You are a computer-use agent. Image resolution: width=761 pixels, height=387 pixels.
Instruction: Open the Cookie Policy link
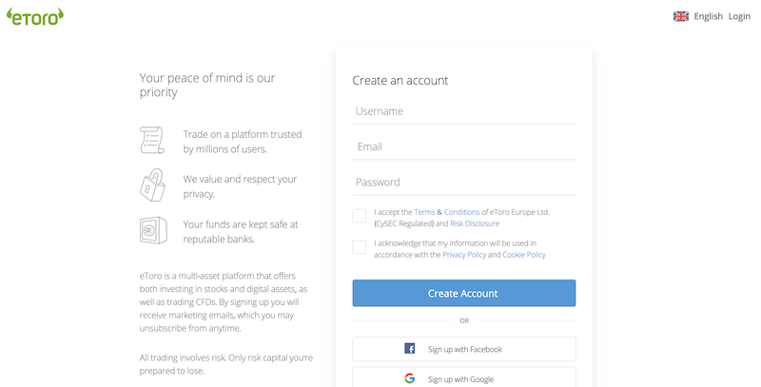(524, 255)
